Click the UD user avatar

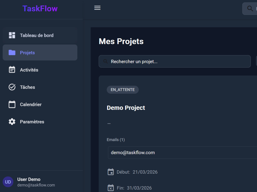[8, 182]
